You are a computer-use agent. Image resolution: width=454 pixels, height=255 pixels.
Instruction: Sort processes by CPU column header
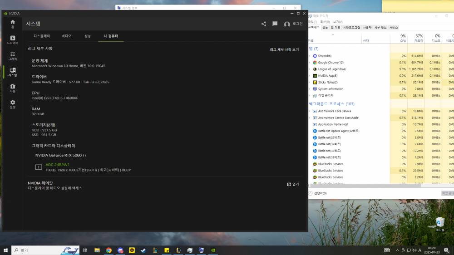399,38
